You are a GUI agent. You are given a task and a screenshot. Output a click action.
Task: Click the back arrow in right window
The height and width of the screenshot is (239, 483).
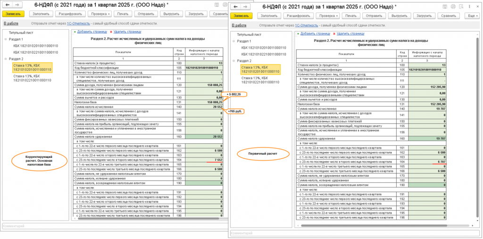[x=236, y=7]
